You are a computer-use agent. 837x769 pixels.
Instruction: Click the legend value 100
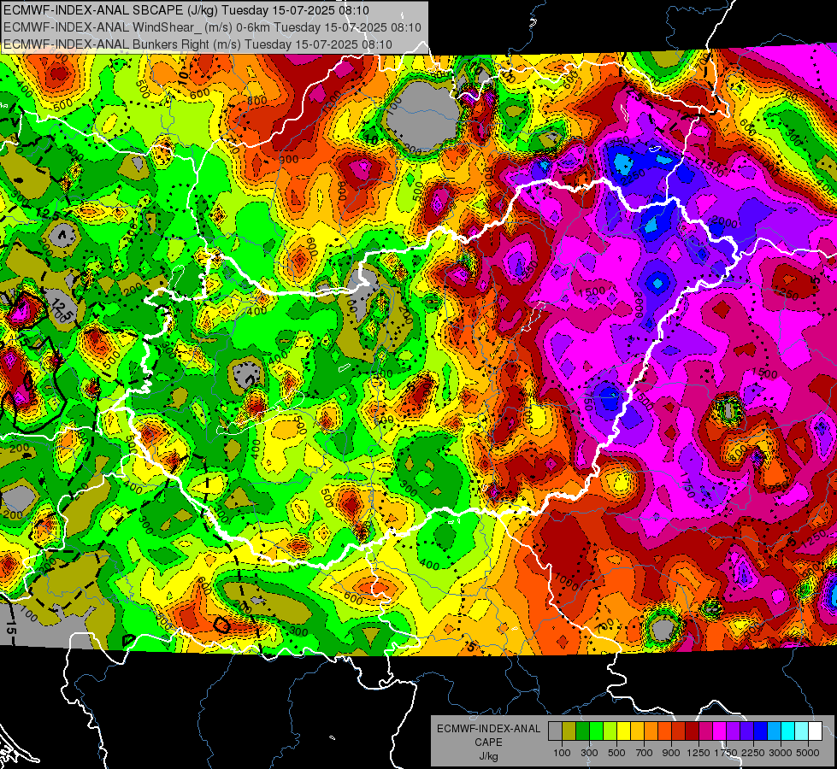coord(562,753)
